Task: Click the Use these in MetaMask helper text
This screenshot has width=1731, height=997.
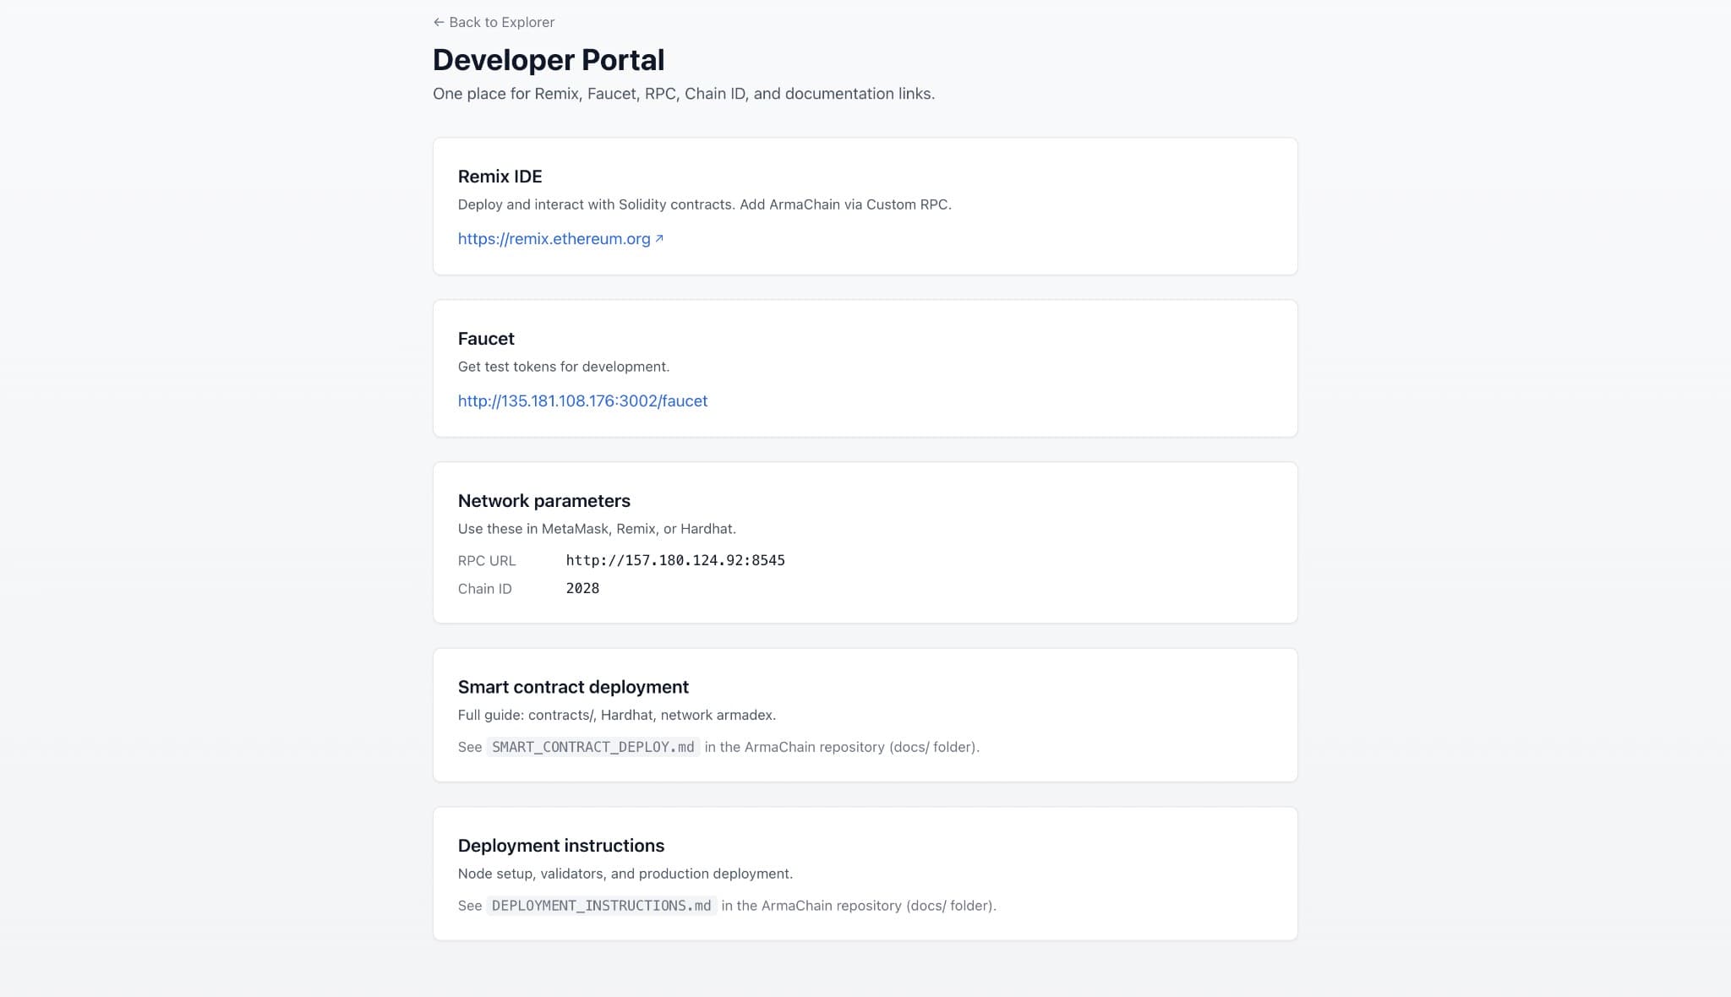Action: pyautogui.click(x=596, y=528)
